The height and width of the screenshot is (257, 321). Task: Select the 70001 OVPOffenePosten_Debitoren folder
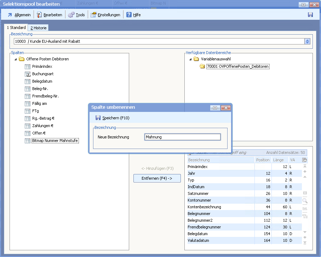point(237,66)
